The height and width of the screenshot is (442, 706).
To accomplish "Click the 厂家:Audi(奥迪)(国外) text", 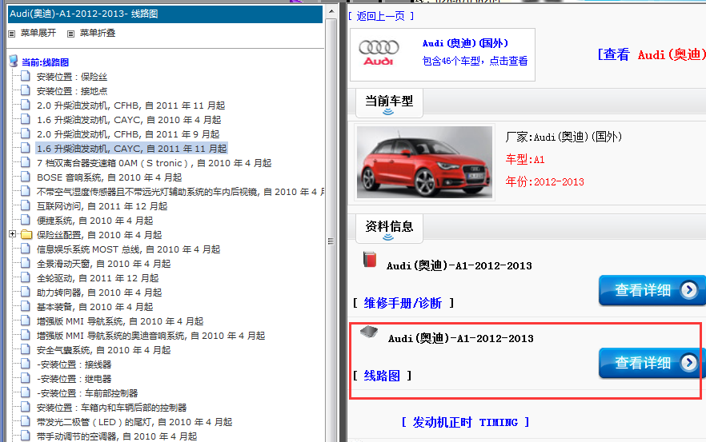I will (x=564, y=137).
